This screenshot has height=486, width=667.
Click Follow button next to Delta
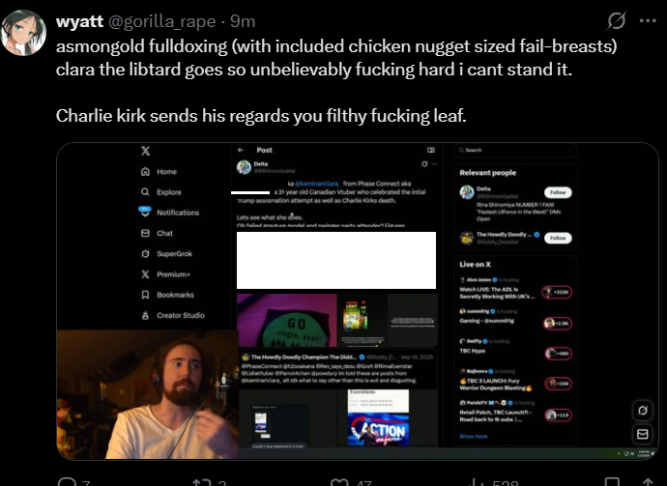(x=558, y=192)
